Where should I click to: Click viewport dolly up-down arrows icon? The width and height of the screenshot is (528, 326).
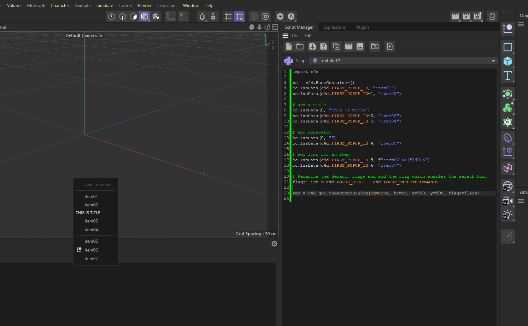click(x=259, y=27)
